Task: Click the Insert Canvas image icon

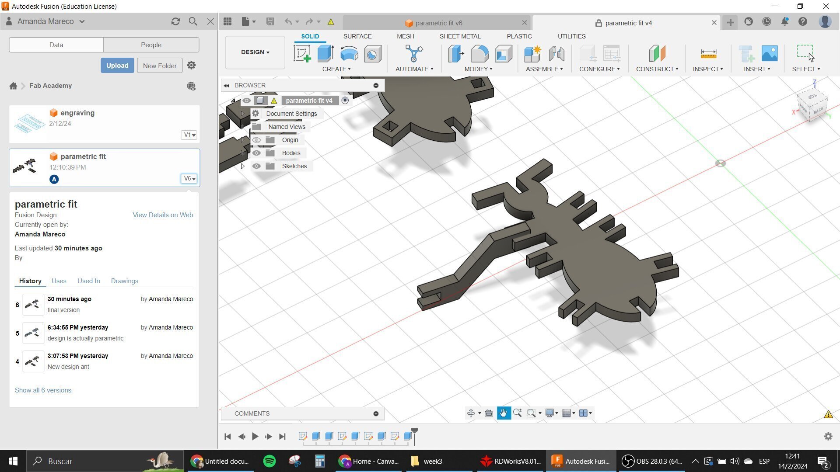Action: [x=770, y=53]
